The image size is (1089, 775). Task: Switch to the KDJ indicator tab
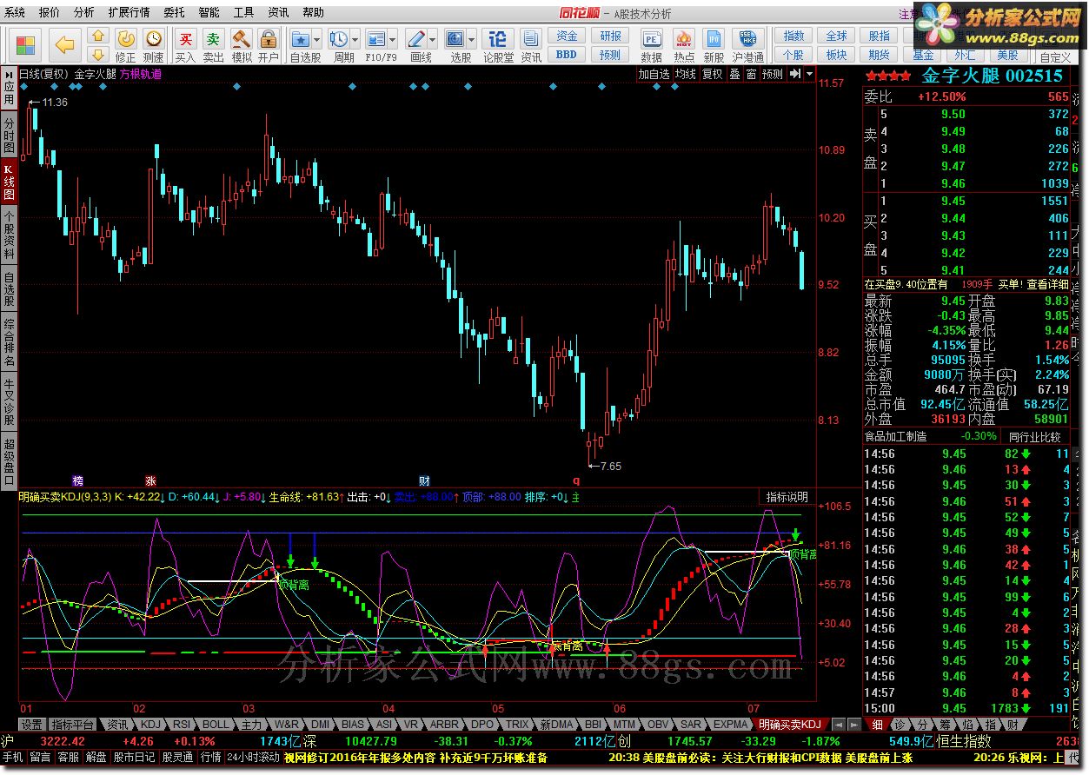(x=150, y=724)
